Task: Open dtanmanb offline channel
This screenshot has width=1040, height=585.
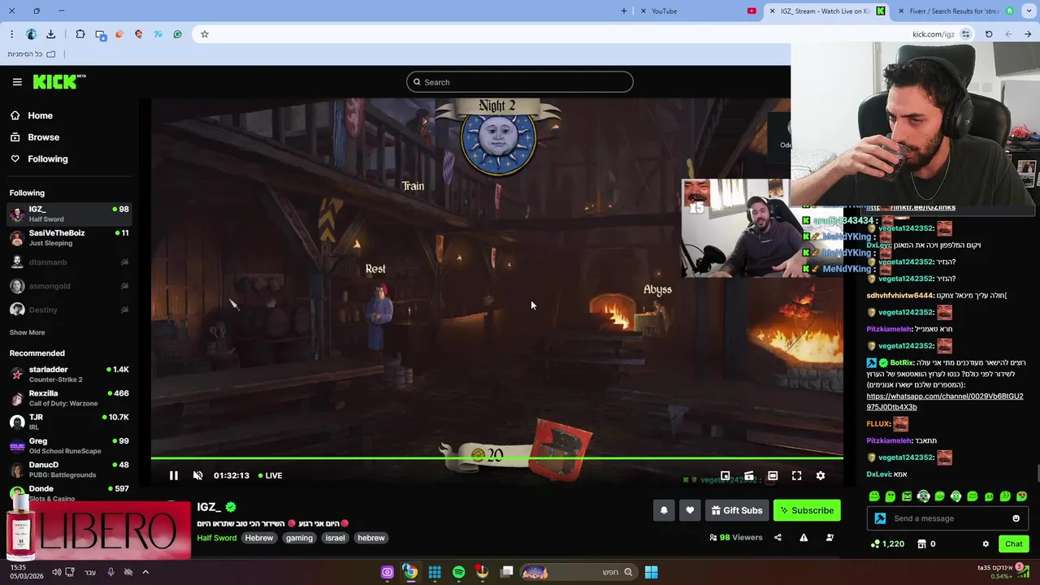Action: pos(69,262)
